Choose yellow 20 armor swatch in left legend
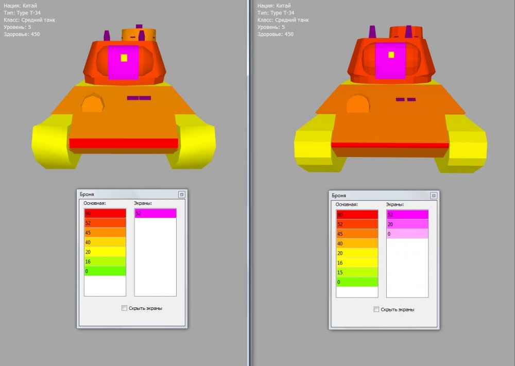 [105, 252]
